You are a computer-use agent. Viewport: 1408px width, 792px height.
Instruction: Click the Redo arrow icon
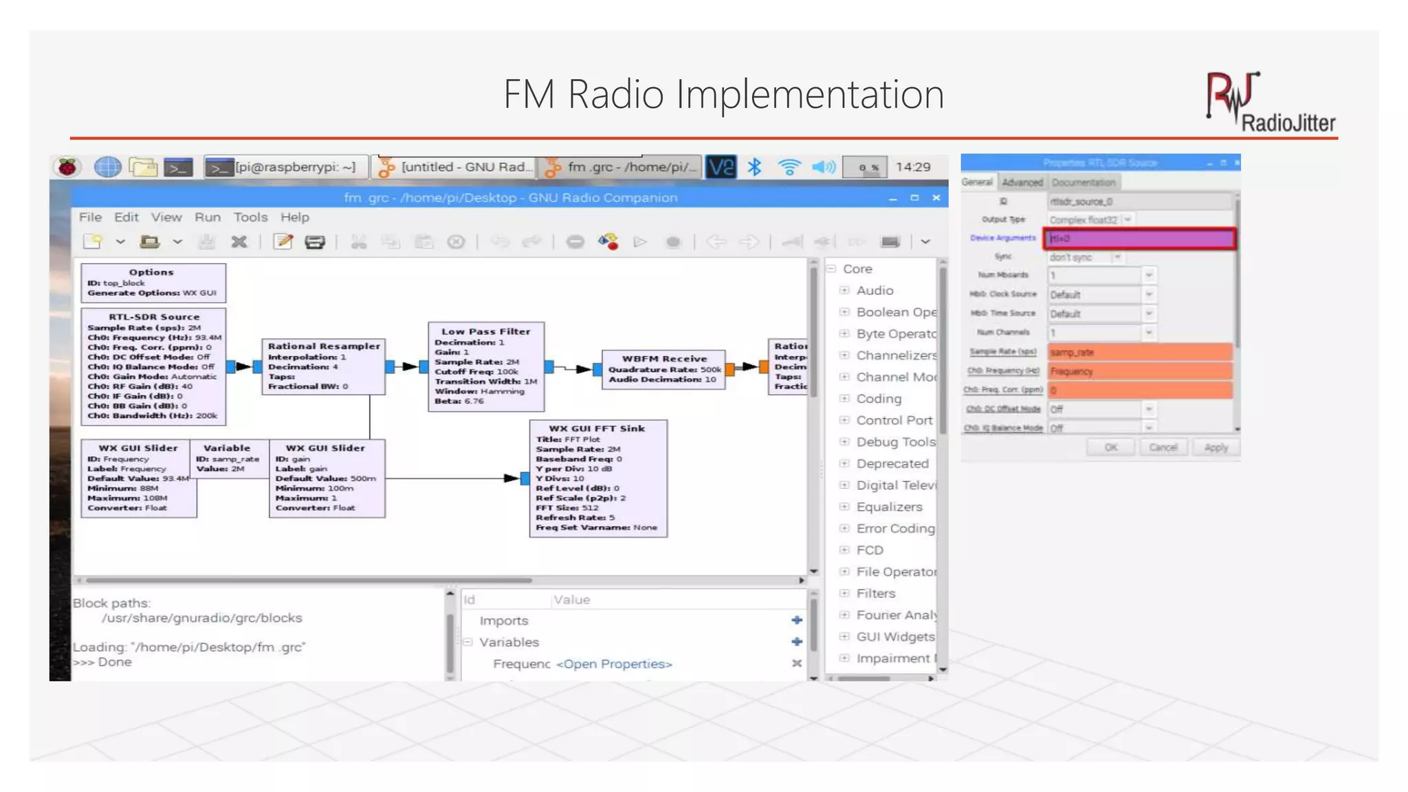coord(531,241)
